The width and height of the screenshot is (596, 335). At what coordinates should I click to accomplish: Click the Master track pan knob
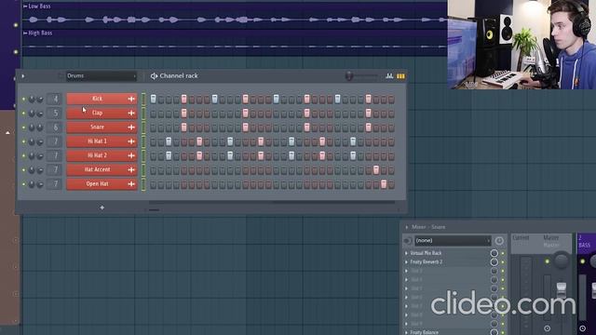click(561, 261)
